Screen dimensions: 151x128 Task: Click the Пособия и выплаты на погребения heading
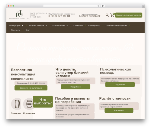coord(72,100)
